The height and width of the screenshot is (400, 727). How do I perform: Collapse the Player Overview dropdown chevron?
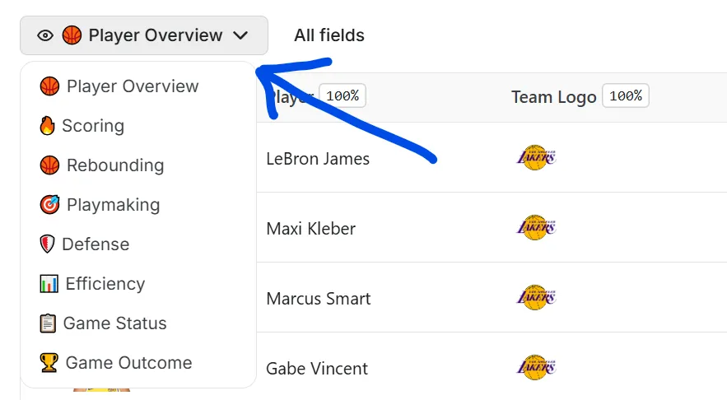tap(240, 35)
